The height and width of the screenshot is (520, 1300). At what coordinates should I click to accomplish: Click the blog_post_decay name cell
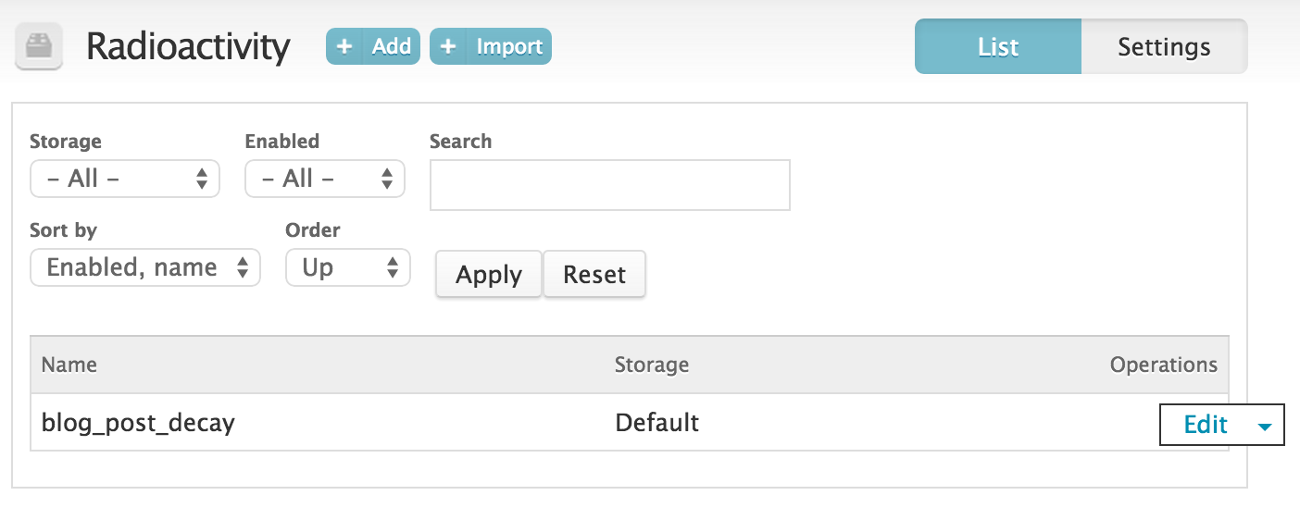point(138,423)
